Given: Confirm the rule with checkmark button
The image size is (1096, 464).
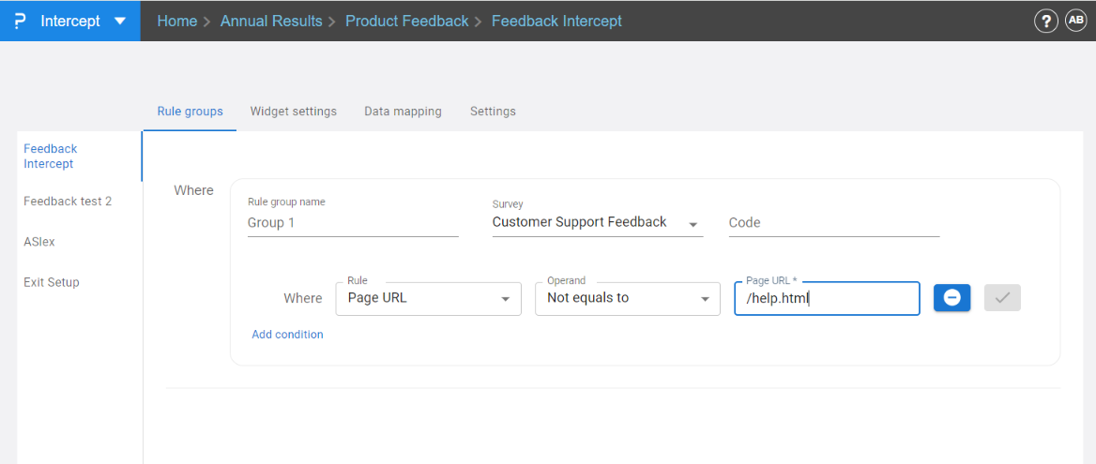Looking at the screenshot, I should coord(1002,297).
